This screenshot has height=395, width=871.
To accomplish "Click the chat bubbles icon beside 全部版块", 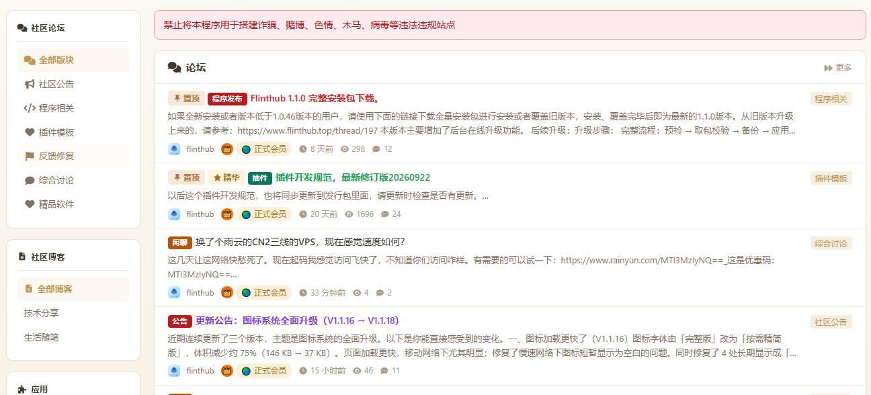I will (30, 60).
